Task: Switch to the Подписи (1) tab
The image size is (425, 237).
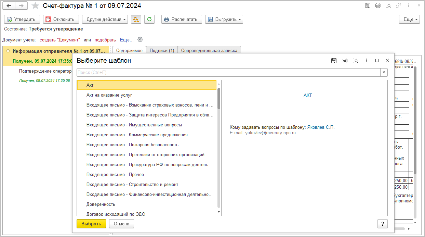Action: click(162, 50)
